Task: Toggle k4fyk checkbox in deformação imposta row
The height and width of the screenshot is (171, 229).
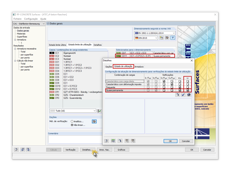Action: (x=172, y=84)
